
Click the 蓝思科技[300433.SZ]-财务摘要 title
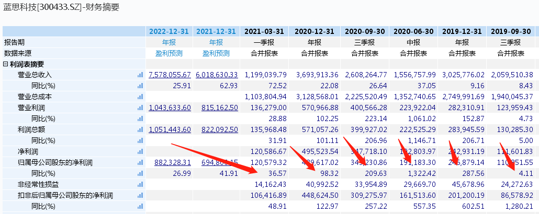click(x=61, y=7)
